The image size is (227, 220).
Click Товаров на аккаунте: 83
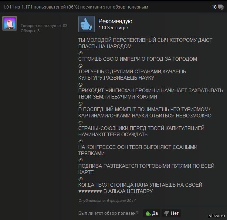pyautogui.click(x=44, y=26)
